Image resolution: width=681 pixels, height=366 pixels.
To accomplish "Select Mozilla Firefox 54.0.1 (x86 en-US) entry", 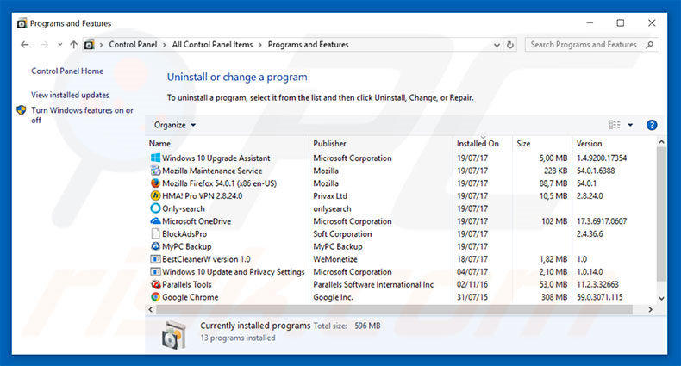I will 219,183.
